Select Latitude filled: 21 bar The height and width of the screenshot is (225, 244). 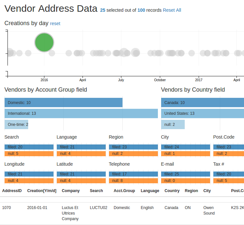81,174
